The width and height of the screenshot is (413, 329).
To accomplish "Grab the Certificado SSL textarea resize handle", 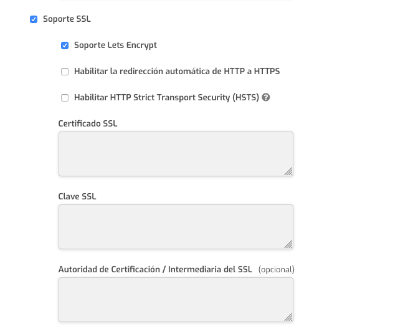I will point(288,171).
